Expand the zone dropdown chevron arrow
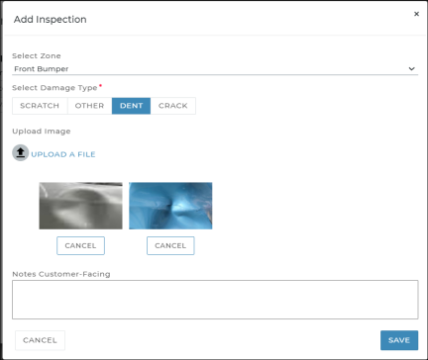This screenshot has width=428, height=360. click(411, 69)
